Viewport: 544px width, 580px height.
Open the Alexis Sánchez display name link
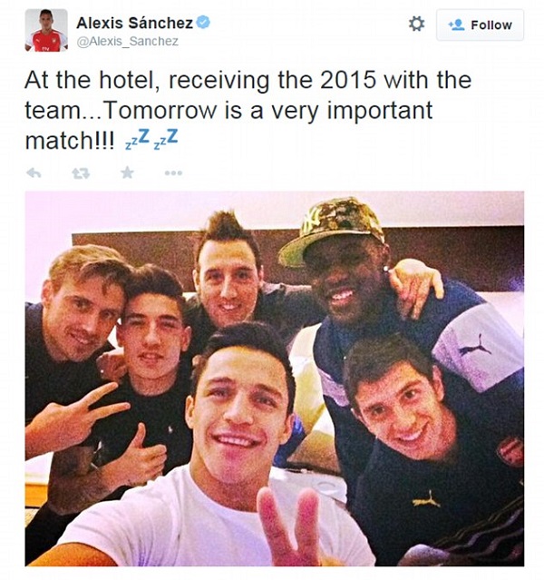(134, 23)
